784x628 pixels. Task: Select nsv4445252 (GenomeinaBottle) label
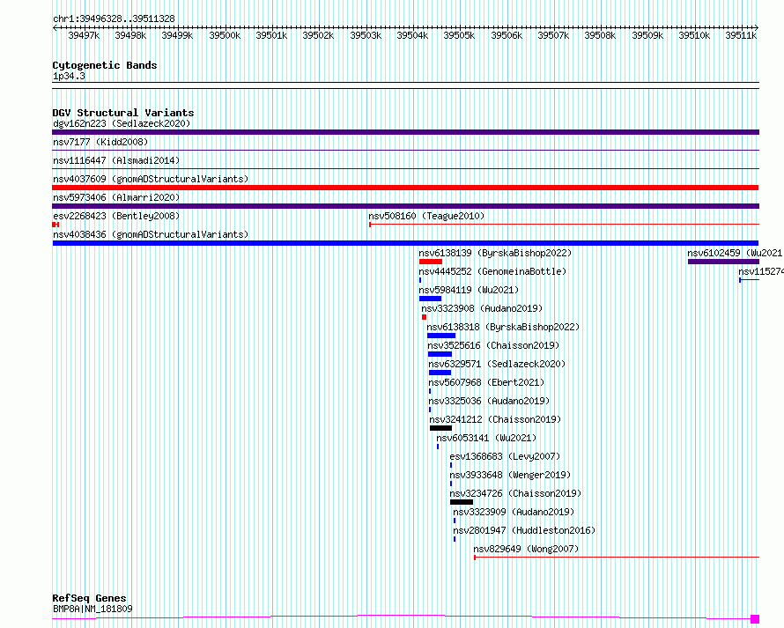492,271
